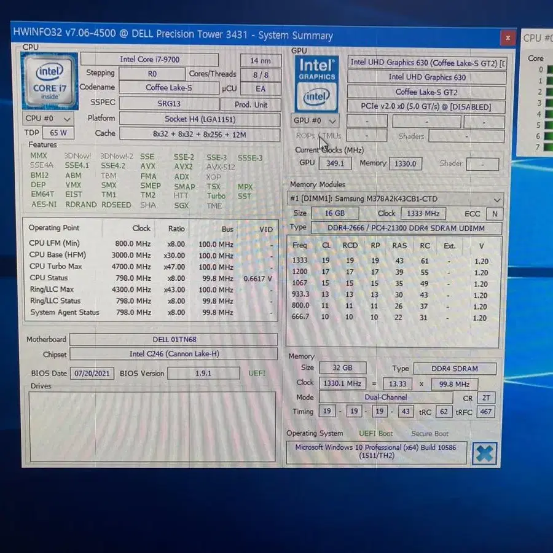
Task: Click the Turbo feature label
Action: (x=216, y=196)
